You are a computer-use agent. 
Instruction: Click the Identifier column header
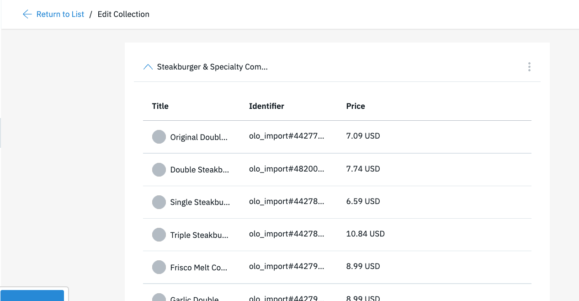(x=266, y=106)
